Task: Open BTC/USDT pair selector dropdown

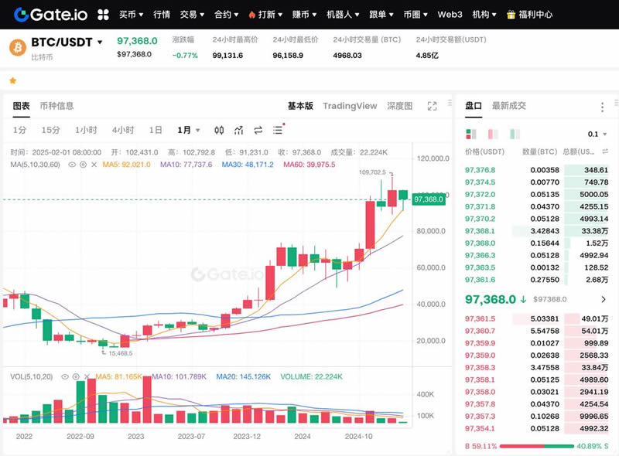Action: pyautogui.click(x=100, y=42)
